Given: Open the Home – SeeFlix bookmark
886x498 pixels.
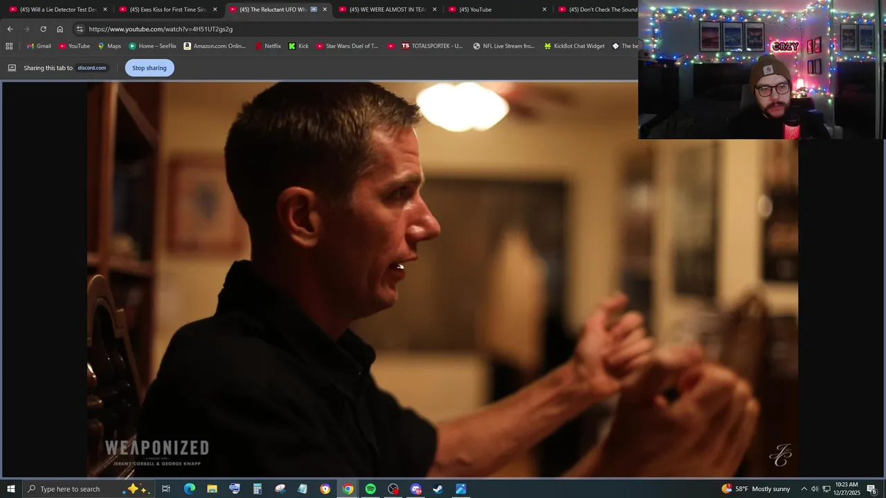Looking at the screenshot, I should [152, 46].
